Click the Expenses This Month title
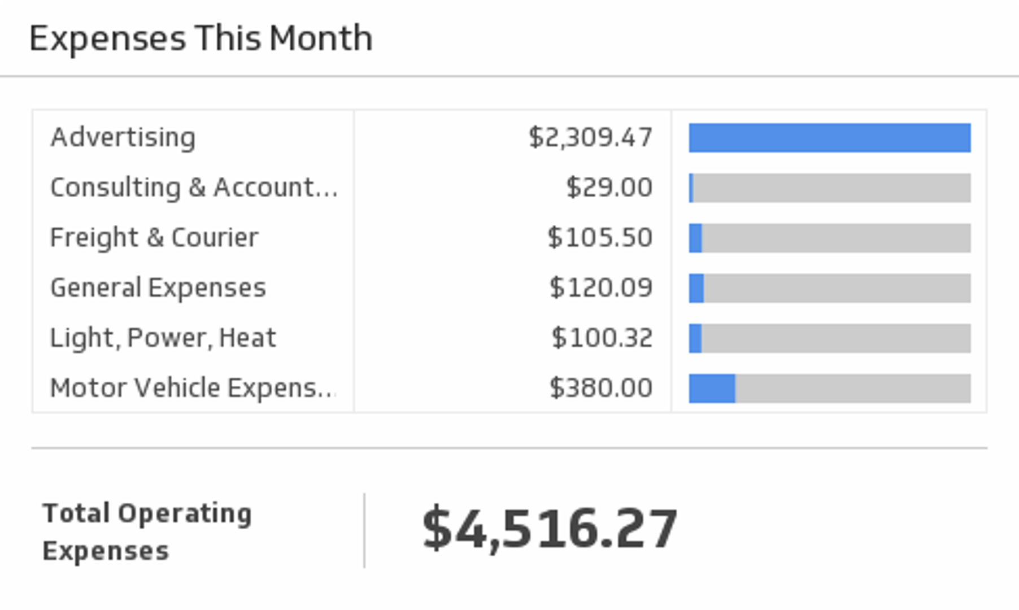The width and height of the screenshot is (1019, 610). 201,38
